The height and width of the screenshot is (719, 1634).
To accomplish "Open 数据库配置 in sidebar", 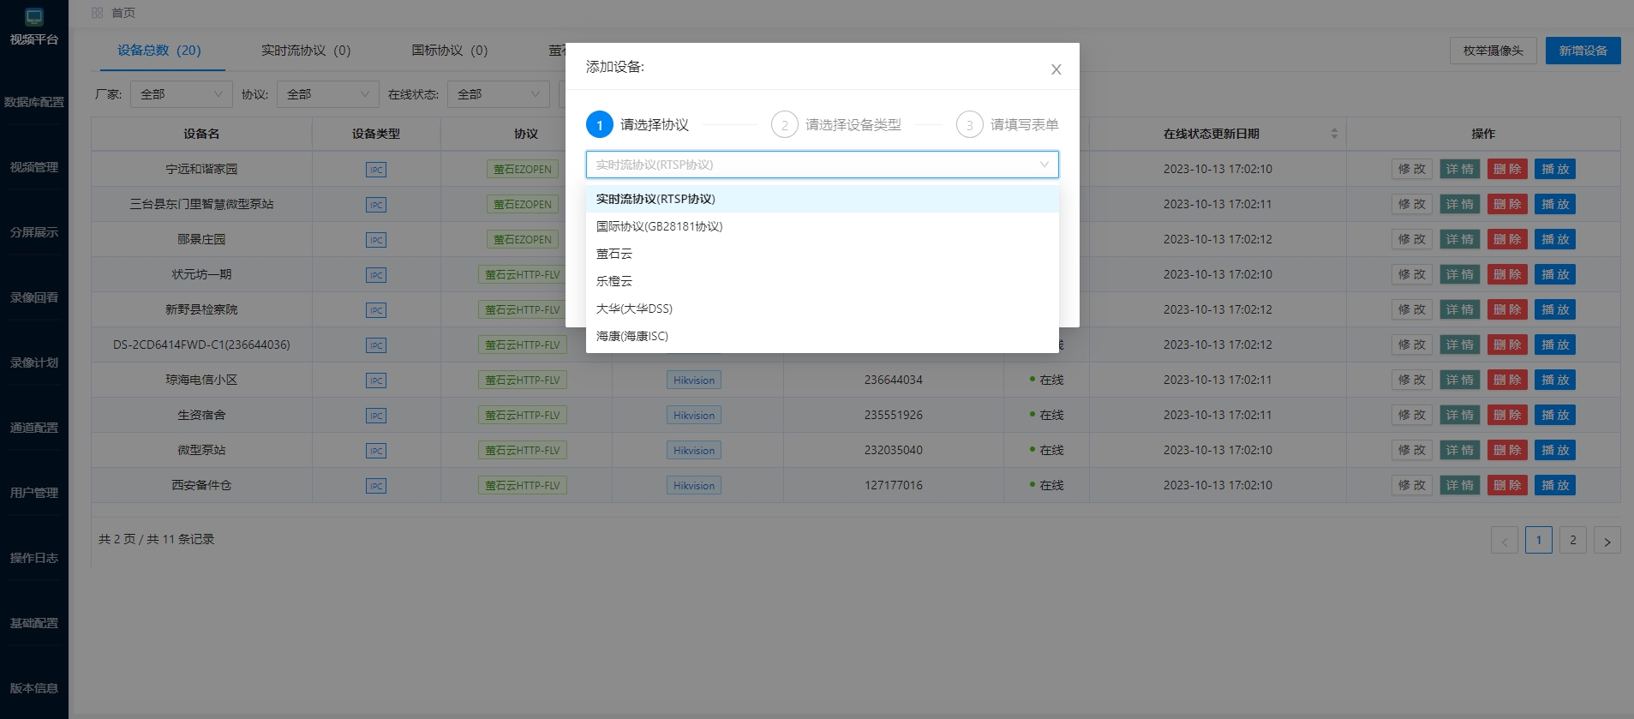I will tap(34, 102).
